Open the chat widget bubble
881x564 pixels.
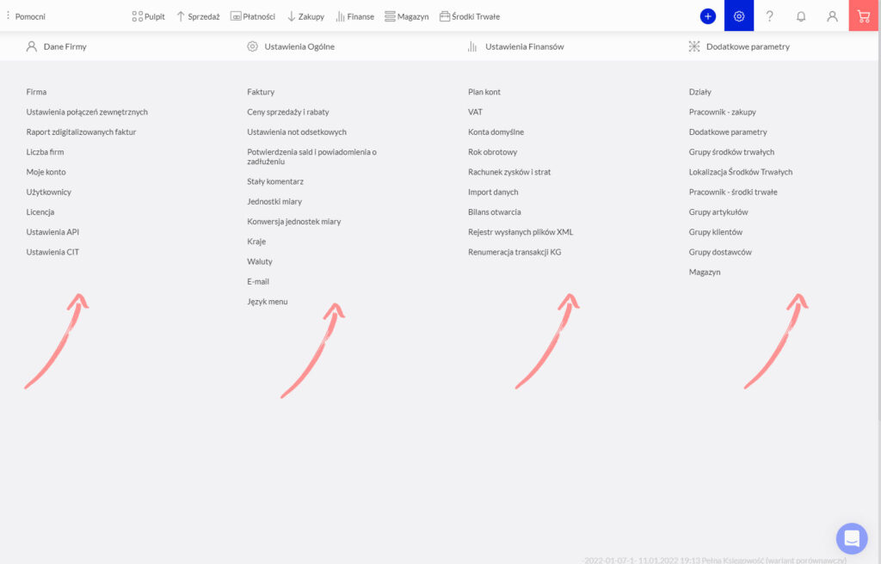click(852, 538)
